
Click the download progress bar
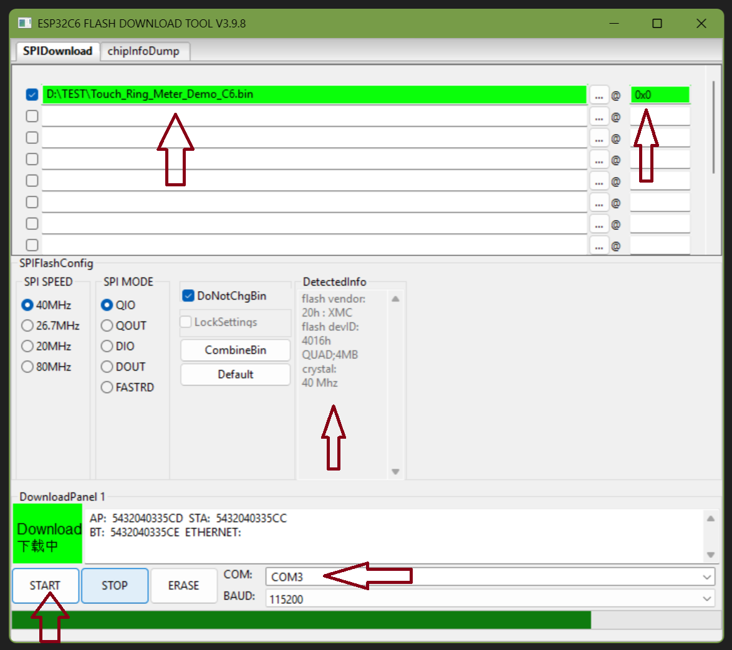point(367,620)
